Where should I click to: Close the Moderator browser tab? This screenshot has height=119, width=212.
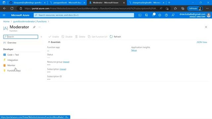124,3
